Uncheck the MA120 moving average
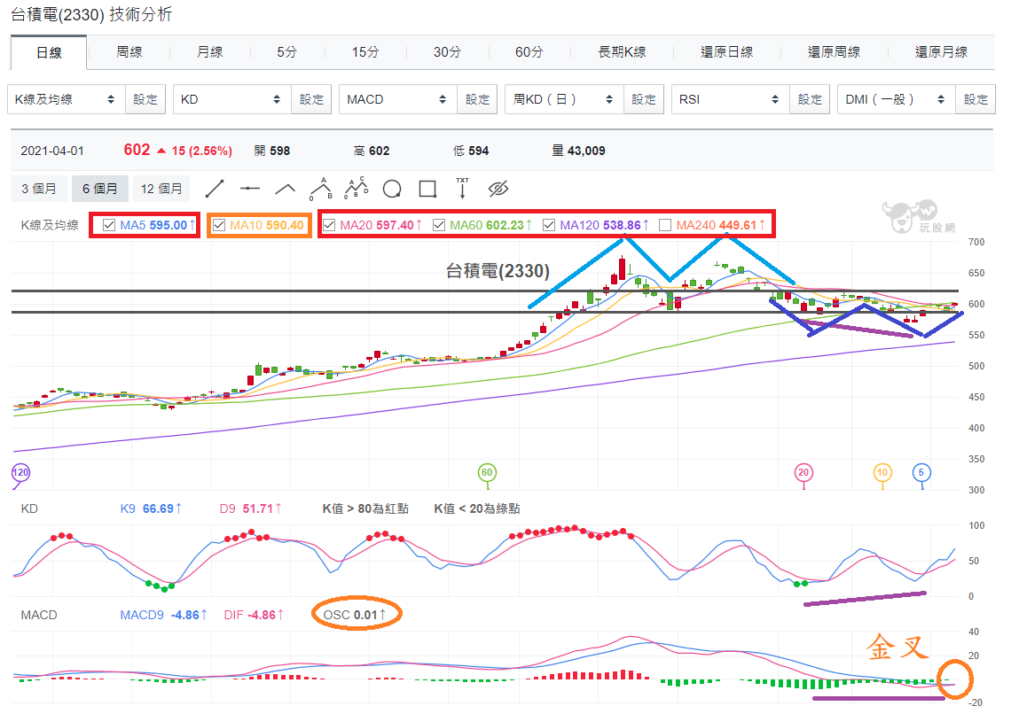1011x706 pixels. coord(549,225)
